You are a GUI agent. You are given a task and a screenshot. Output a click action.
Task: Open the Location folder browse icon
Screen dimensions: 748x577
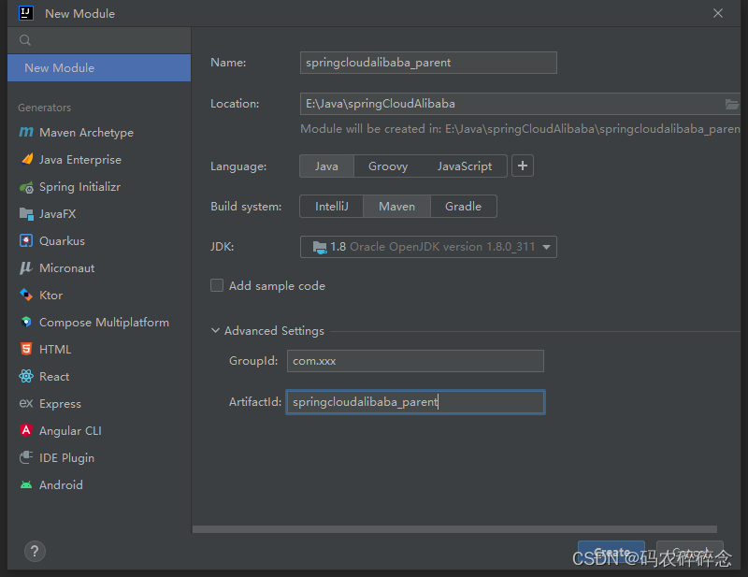[731, 104]
